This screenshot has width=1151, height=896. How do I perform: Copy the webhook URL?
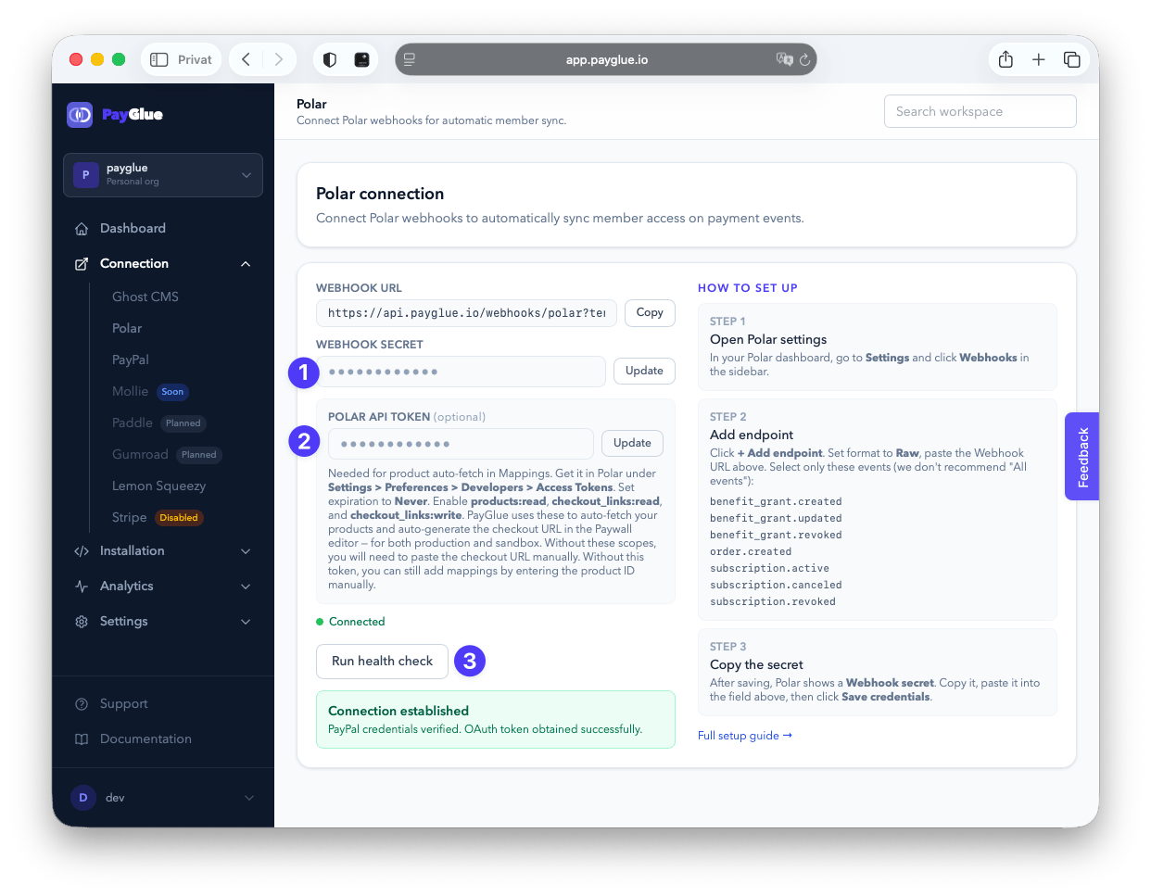pos(650,313)
